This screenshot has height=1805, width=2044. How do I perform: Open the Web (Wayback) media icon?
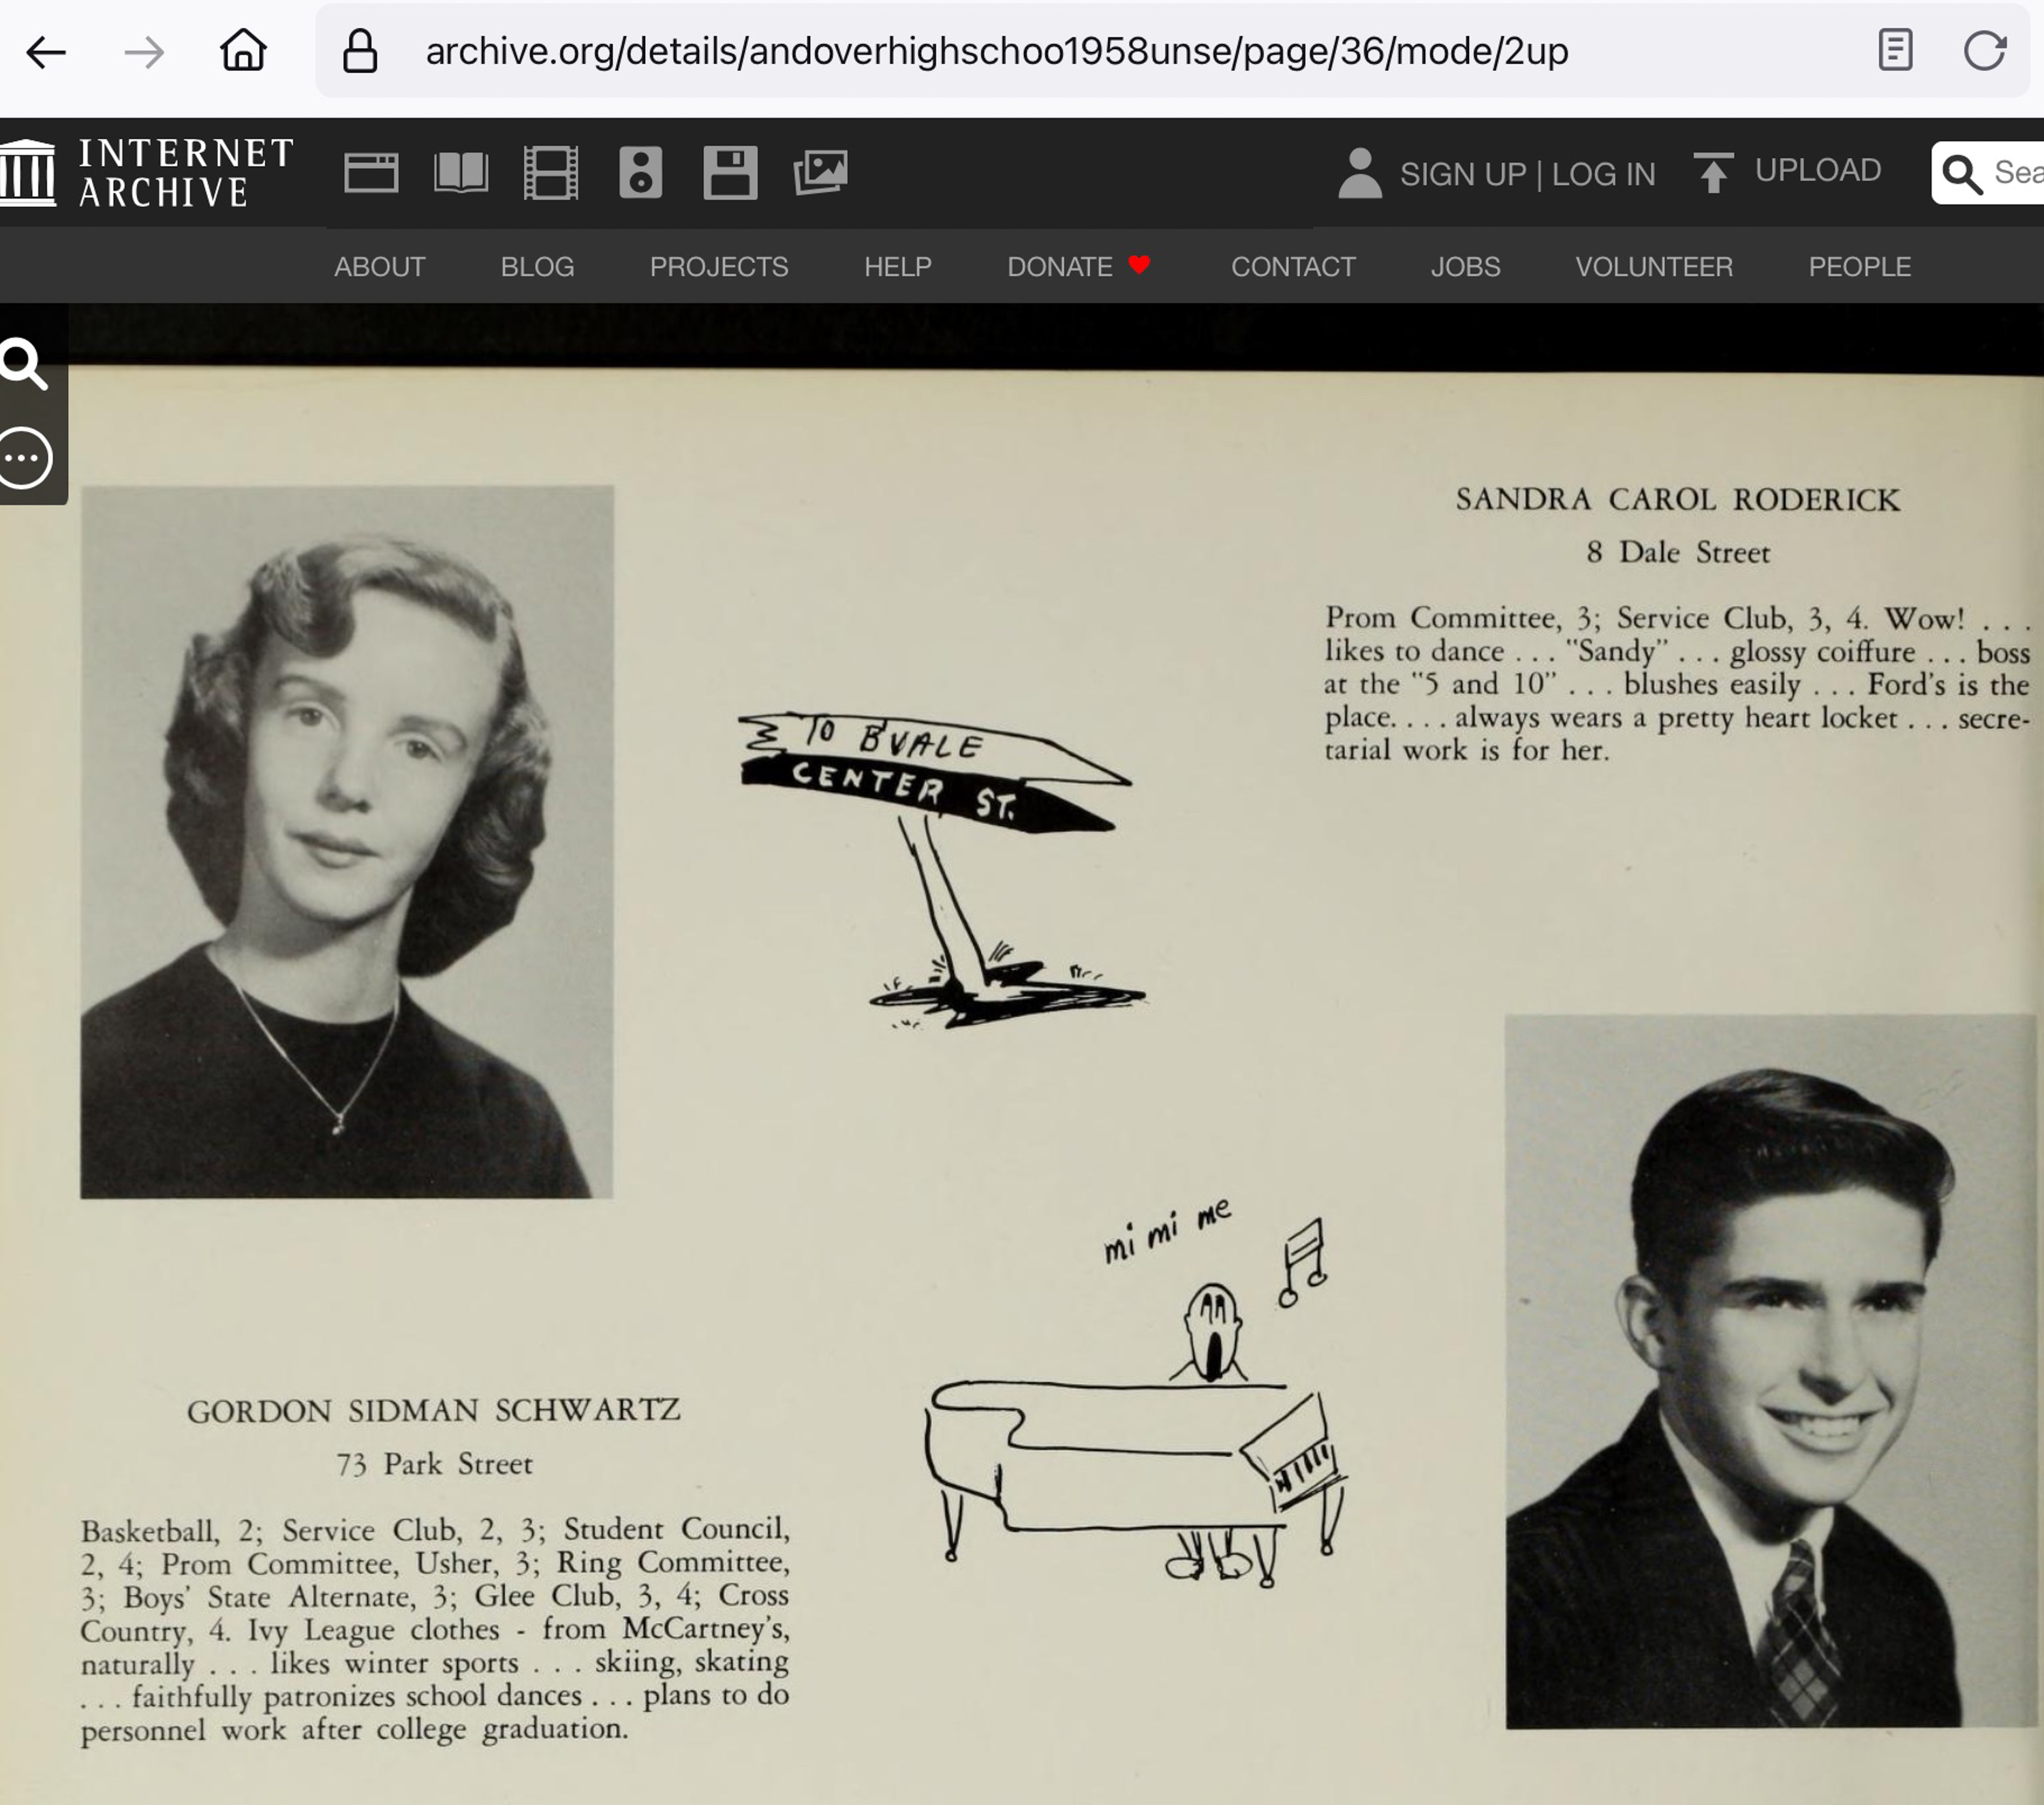tap(371, 173)
